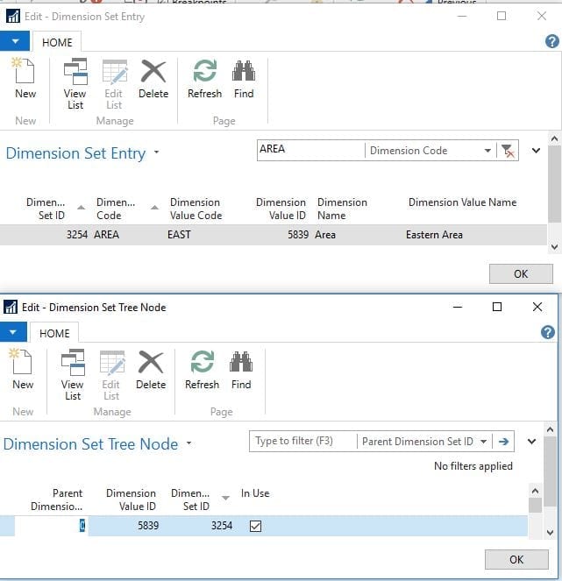Delete the selected Dimension Set Entry record
Viewport: 562px width, 581px height.
(153, 79)
